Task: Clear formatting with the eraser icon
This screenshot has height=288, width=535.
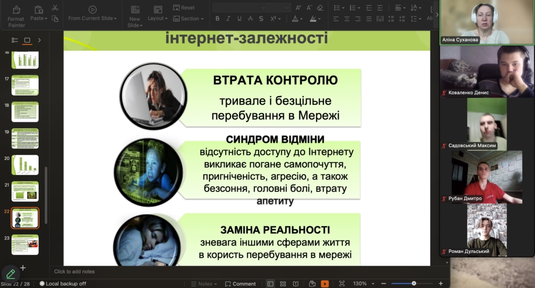Action: coord(320,8)
